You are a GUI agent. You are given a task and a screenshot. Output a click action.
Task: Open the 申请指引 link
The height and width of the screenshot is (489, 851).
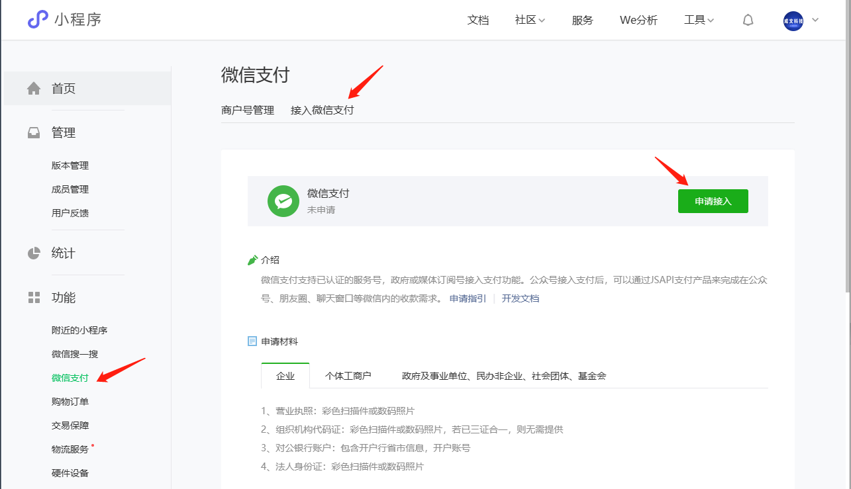[468, 298]
